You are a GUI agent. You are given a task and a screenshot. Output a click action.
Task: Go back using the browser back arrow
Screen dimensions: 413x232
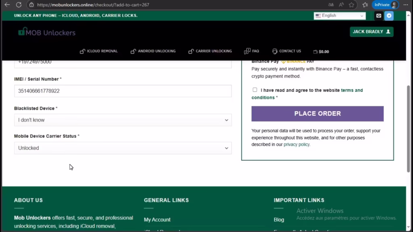point(7,5)
